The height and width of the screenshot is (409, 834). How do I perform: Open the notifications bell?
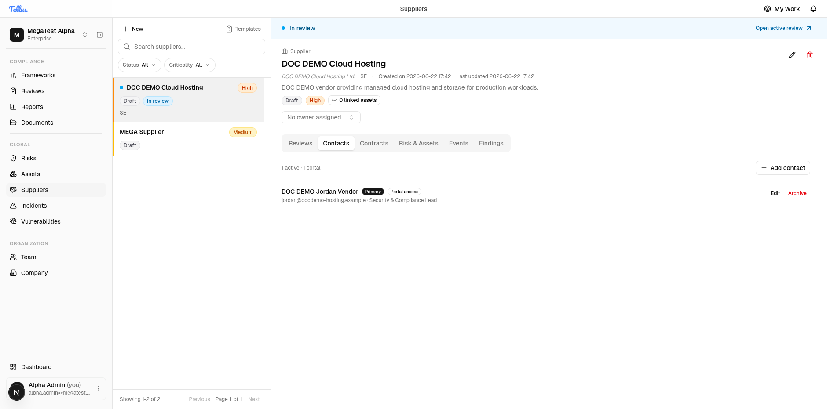(813, 9)
